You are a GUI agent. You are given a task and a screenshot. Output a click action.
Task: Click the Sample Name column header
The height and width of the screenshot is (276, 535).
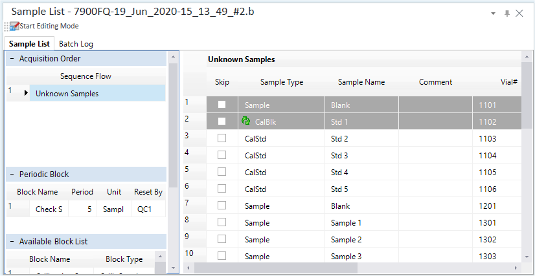click(361, 82)
